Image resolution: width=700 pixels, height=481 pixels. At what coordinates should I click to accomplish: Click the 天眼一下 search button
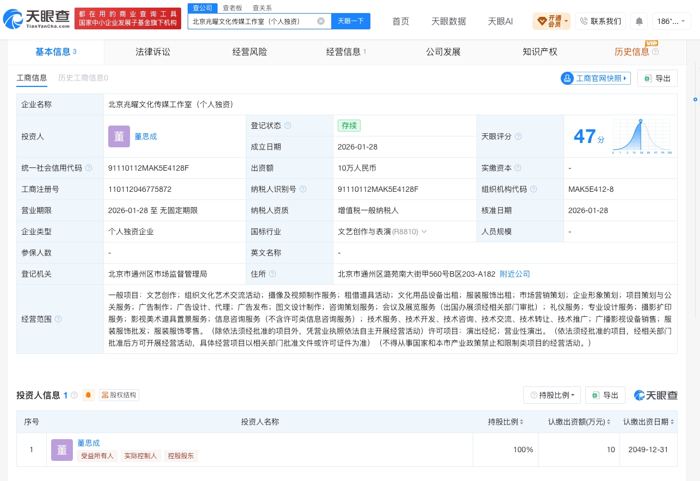tap(351, 21)
